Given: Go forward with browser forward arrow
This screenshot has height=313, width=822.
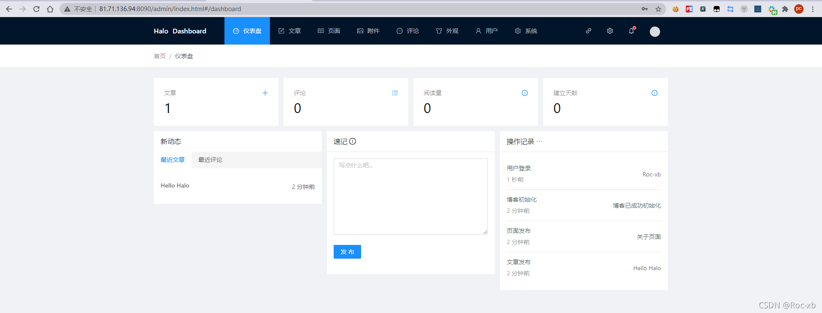Looking at the screenshot, I should pos(23,9).
